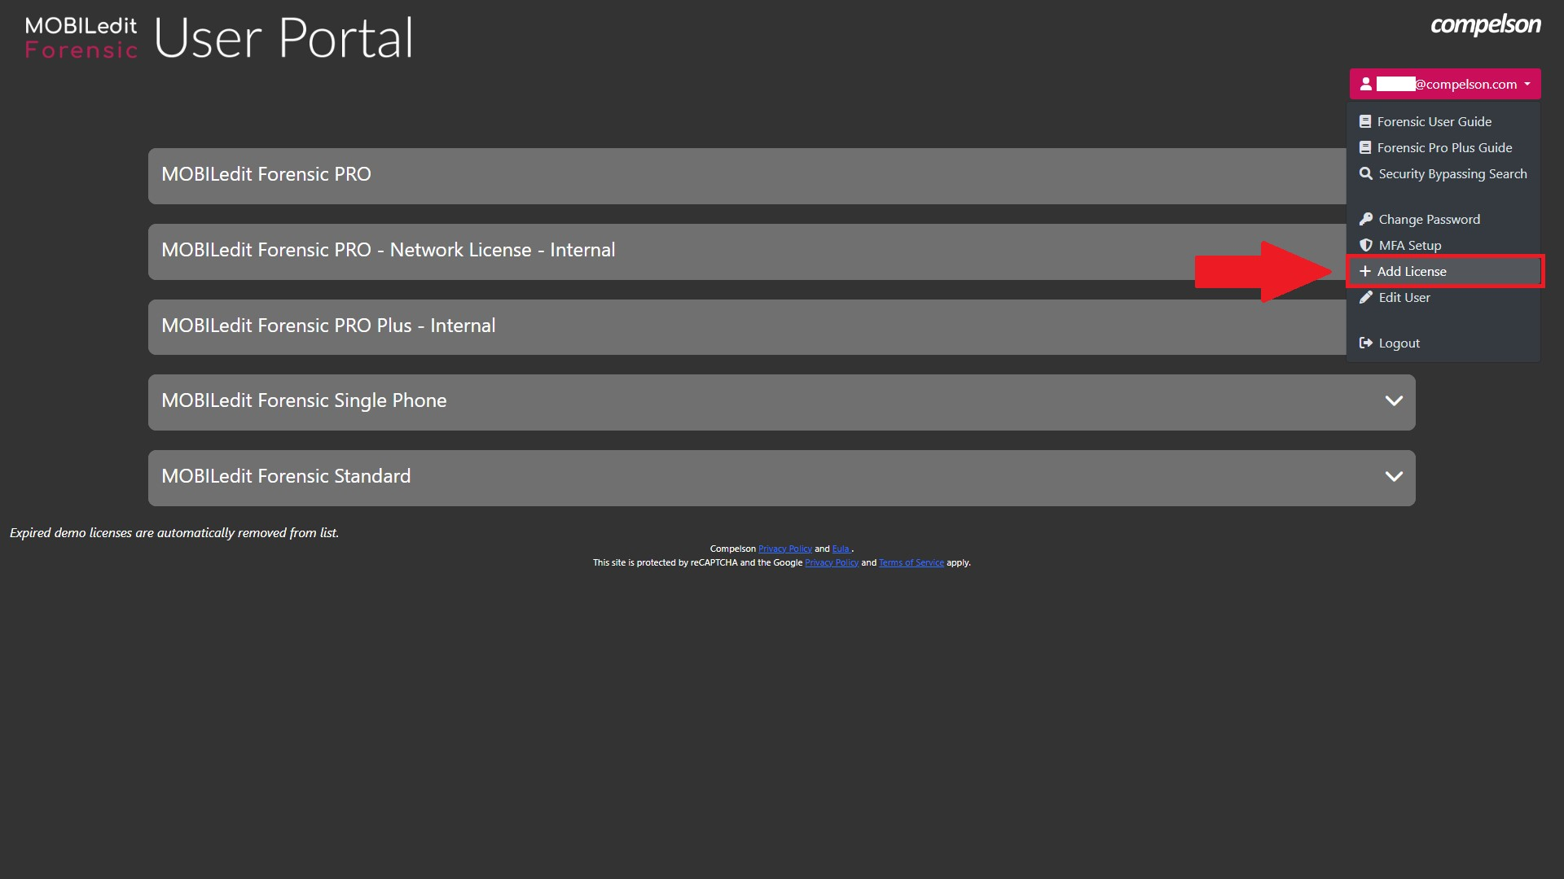Open the MOBILedit Forensic Standard row
The image size is (1564, 879).
click(782, 478)
